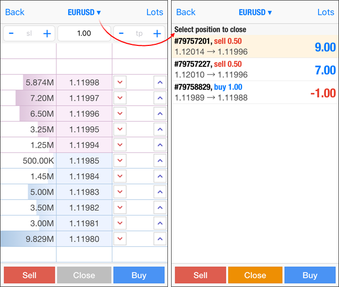
Task: Increase stop loss with plus button
Action: tap(47, 33)
